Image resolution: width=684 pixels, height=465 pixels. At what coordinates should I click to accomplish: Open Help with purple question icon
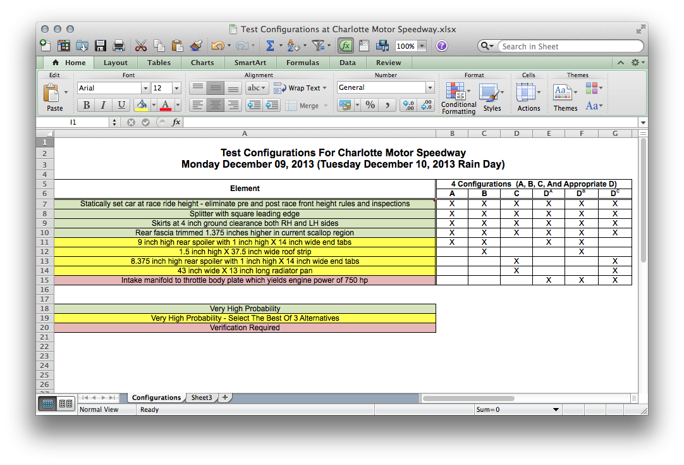tap(441, 46)
